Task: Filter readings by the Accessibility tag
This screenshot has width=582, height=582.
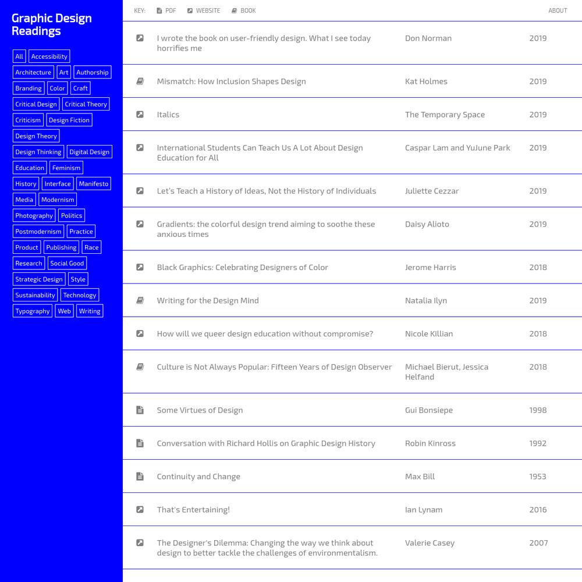Action: coord(49,56)
